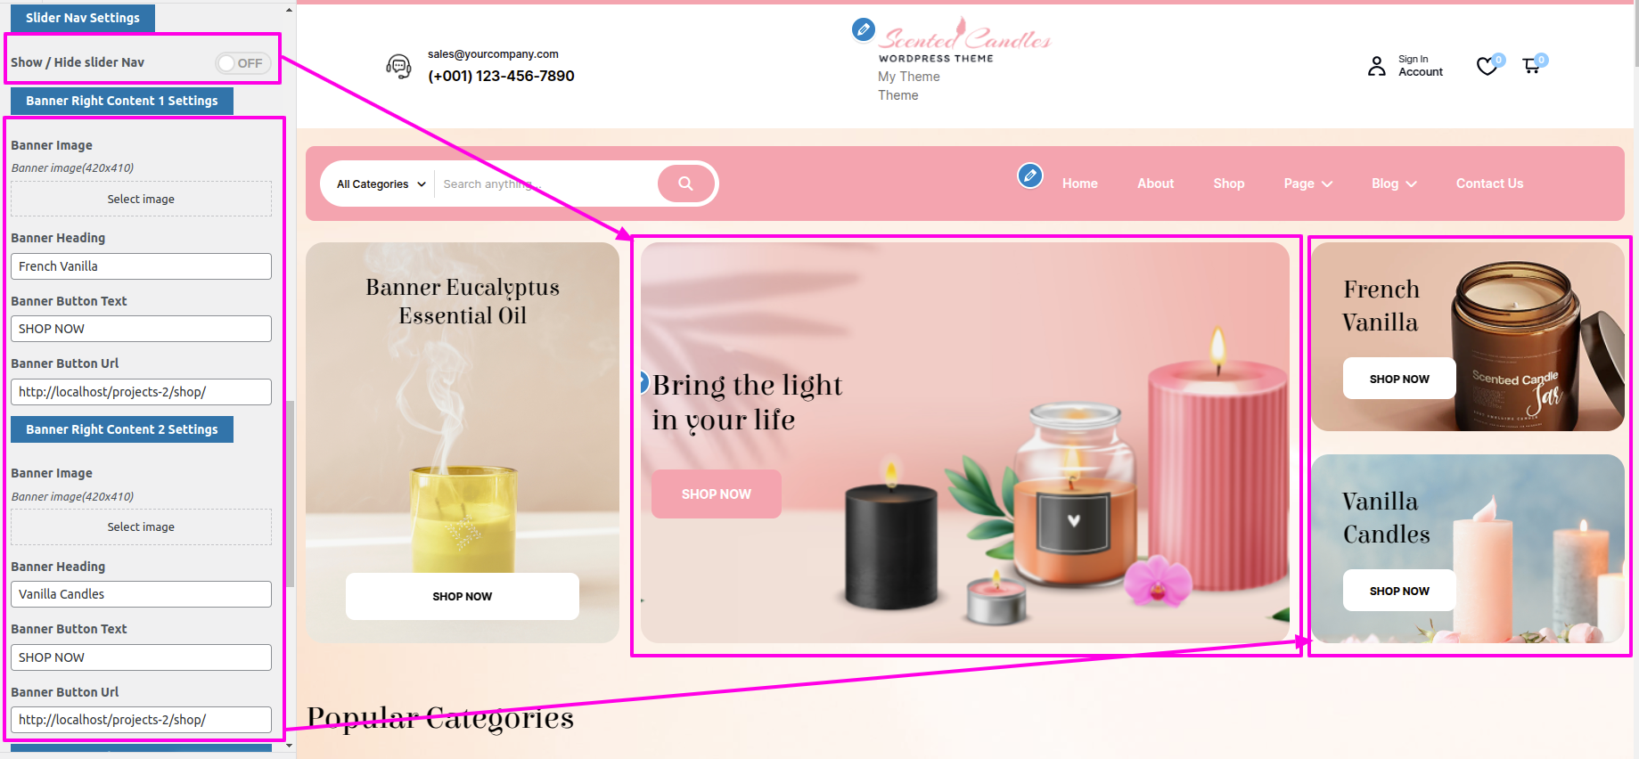Go to the About menu item

[x=1155, y=184]
